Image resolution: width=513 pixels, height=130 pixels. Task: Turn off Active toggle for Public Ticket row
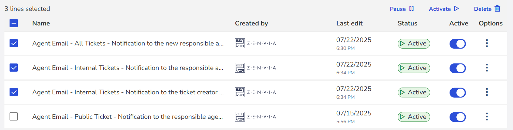(458, 117)
